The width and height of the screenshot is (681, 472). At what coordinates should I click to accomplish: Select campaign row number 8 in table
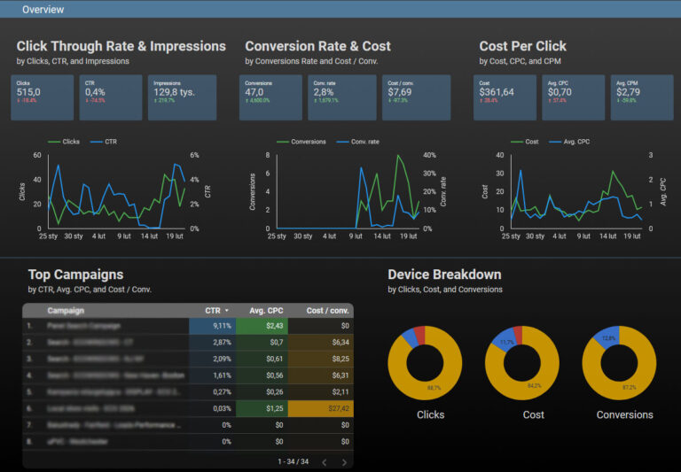(x=188, y=442)
